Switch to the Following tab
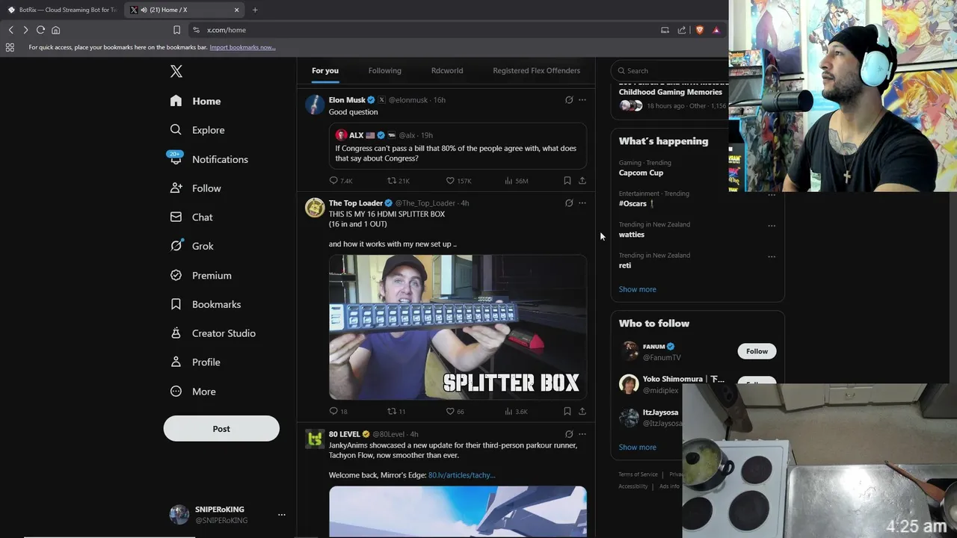 coord(385,70)
